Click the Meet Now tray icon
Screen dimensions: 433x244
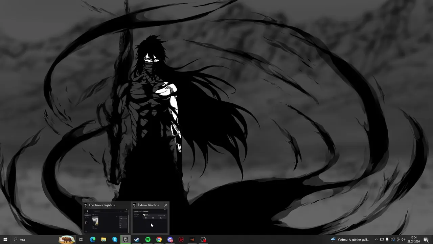click(x=398, y=240)
